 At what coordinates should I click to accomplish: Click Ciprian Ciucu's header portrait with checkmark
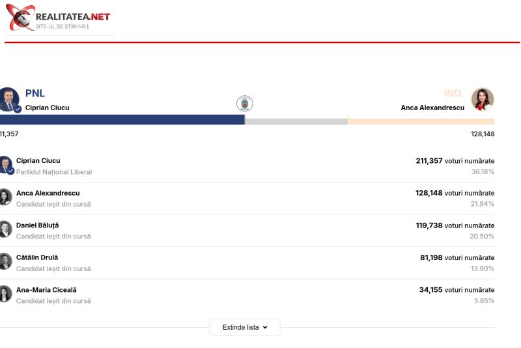click(x=9, y=100)
